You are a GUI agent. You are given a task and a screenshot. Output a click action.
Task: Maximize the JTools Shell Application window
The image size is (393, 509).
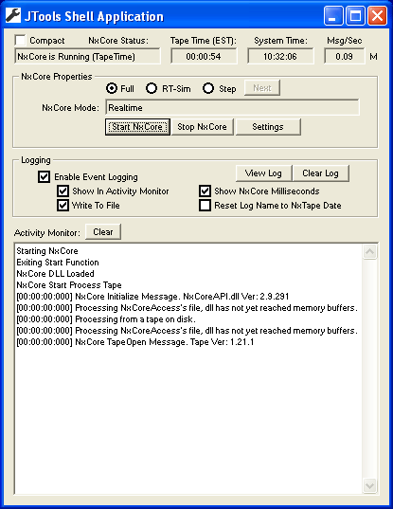[x=355, y=15]
